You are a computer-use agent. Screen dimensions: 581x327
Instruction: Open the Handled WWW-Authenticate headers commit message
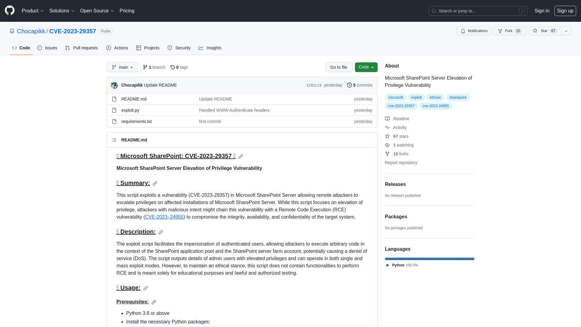234,110
